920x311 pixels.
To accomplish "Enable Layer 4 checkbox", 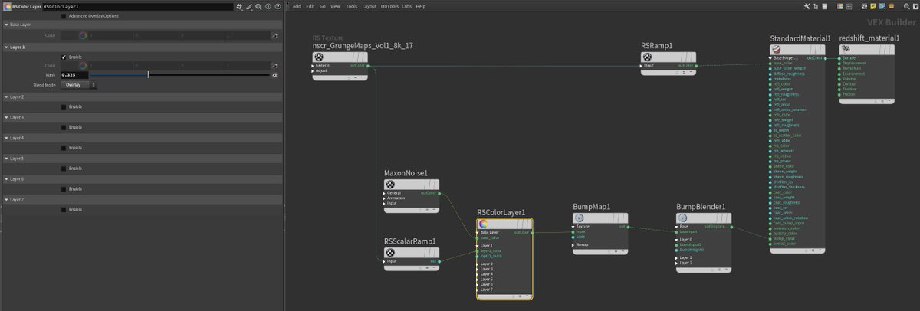I will 64,148.
